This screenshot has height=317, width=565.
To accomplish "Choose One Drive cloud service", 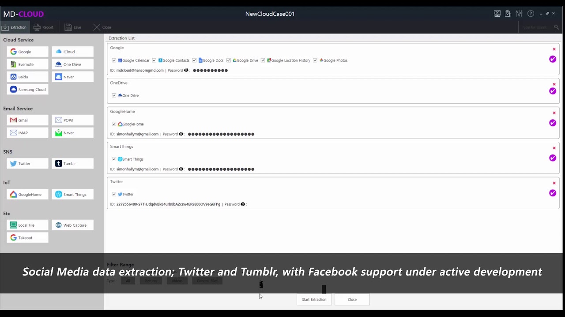I will pyautogui.click(x=72, y=64).
